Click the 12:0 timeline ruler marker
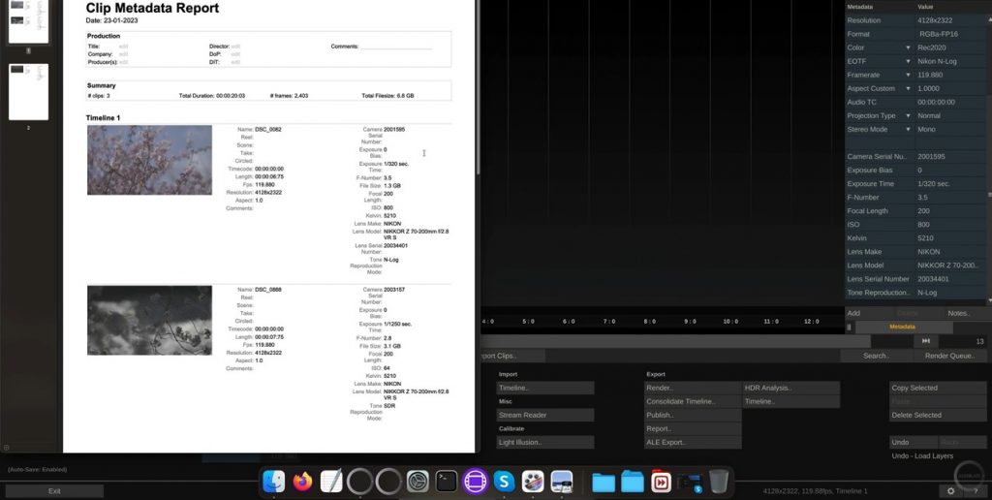This screenshot has height=500, width=992. click(811, 322)
